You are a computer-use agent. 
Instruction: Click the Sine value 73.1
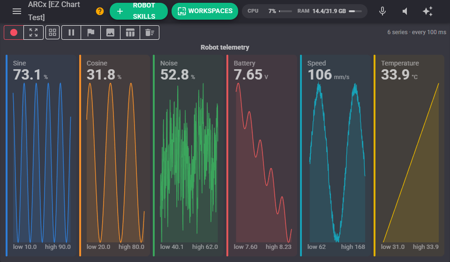tap(27, 75)
